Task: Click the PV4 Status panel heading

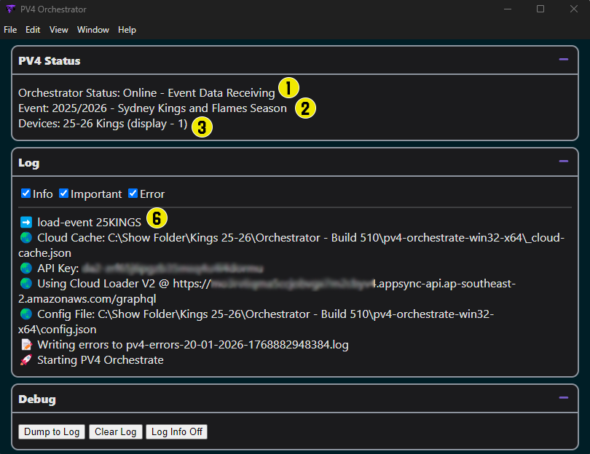Action: click(x=50, y=61)
